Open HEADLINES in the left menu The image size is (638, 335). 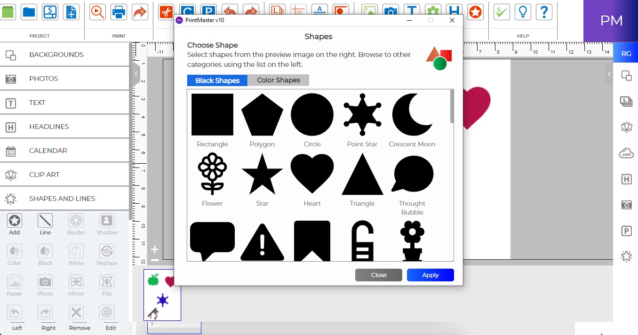[x=64, y=127]
